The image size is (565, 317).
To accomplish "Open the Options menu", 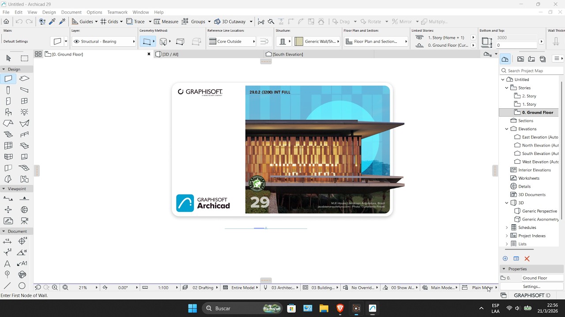I will pyautogui.click(x=94, y=12).
